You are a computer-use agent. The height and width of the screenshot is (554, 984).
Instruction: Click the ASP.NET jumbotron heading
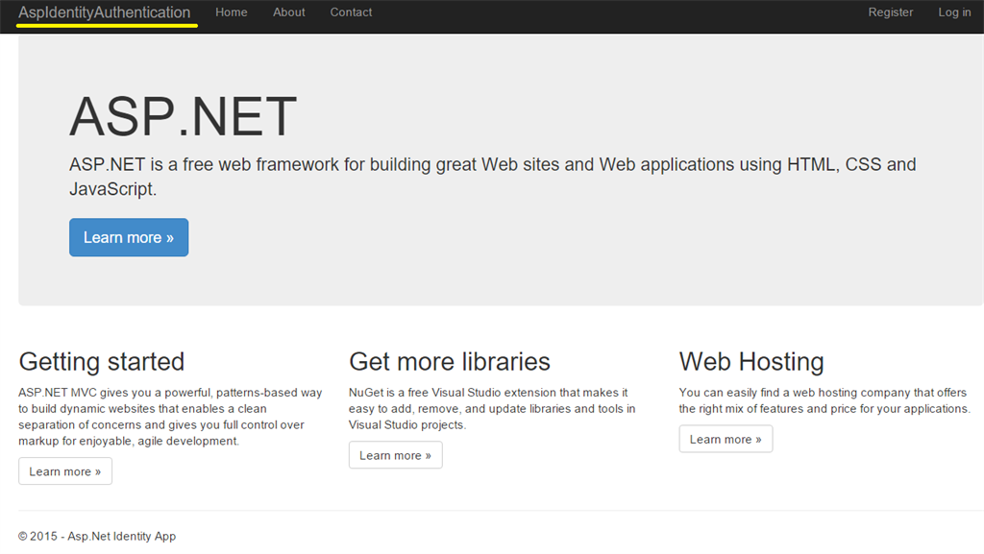pyautogui.click(x=183, y=116)
